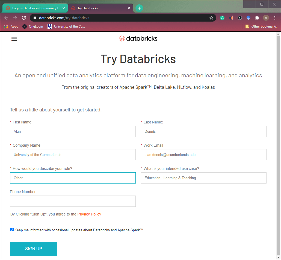
Task: Open the Extensions puzzle-piece icon
Action: pyautogui.click(x=257, y=17)
